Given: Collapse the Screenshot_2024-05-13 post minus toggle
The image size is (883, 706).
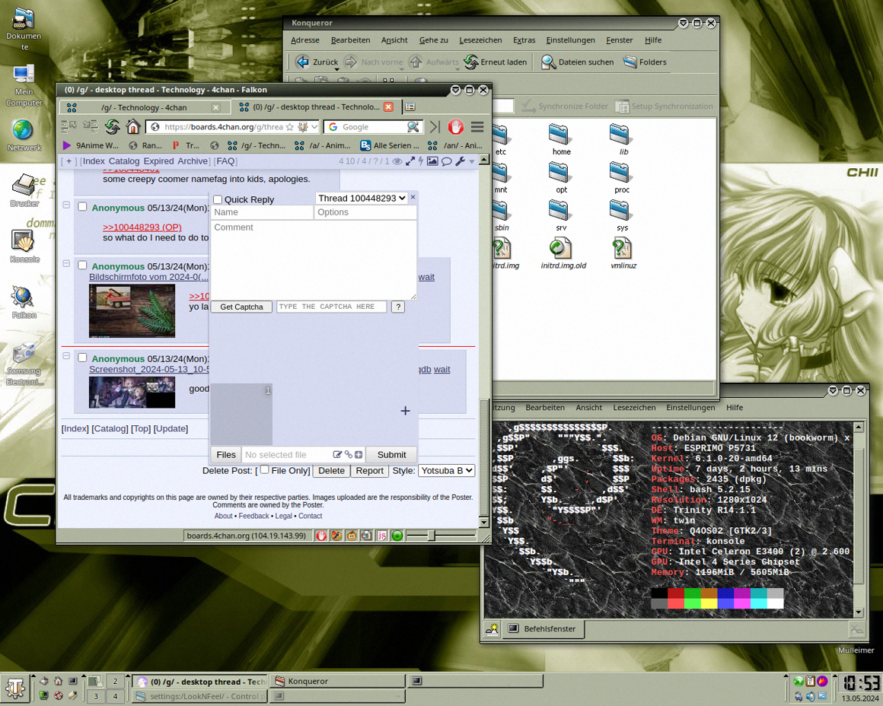Looking at the screenshot, I should pyautogui.click(x=66, y=356).
